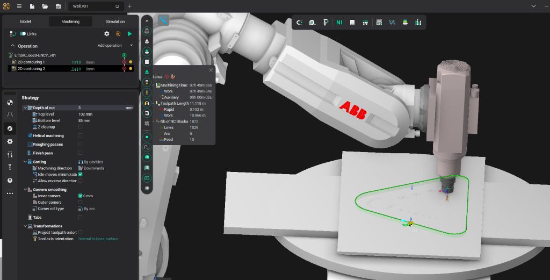This screenshot has height=280, width=550.
Task: Select the 2D contouring 2 operation
Action: (x=70, y=69)
